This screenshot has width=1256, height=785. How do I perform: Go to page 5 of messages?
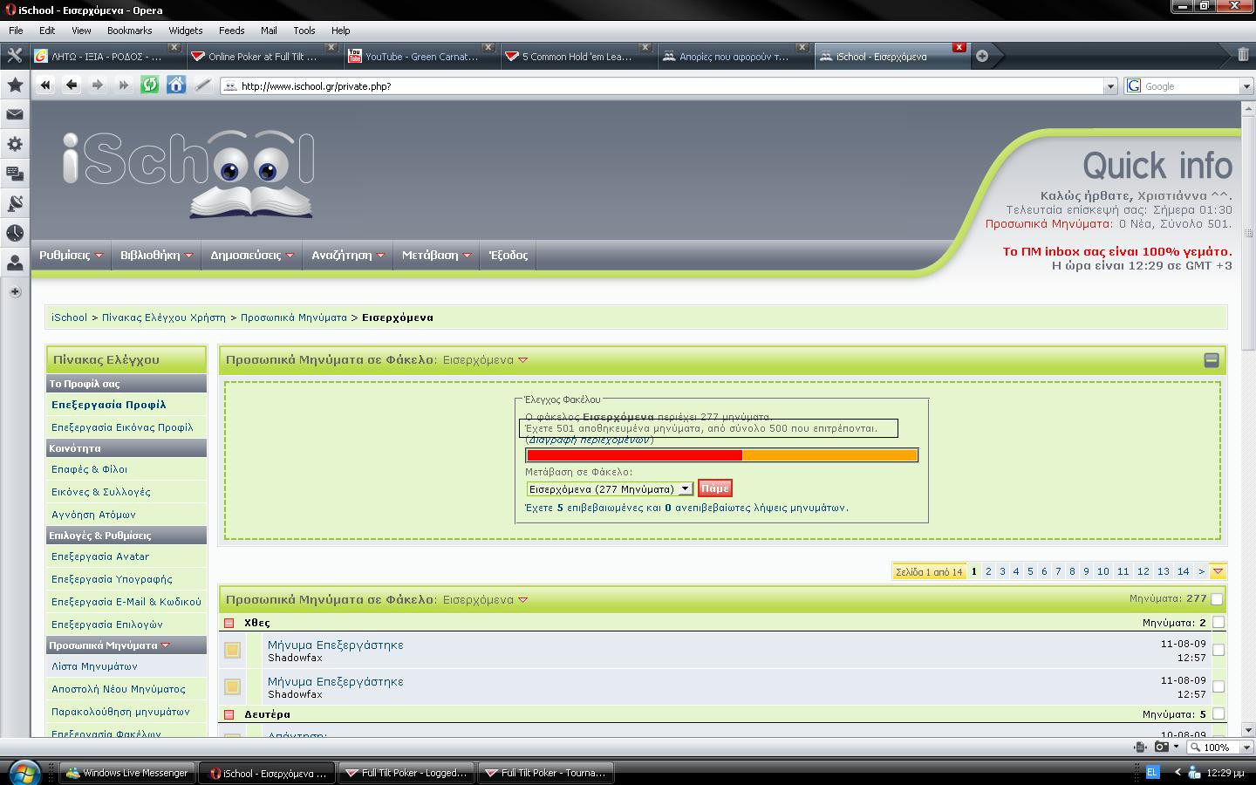click(1030, 572)
